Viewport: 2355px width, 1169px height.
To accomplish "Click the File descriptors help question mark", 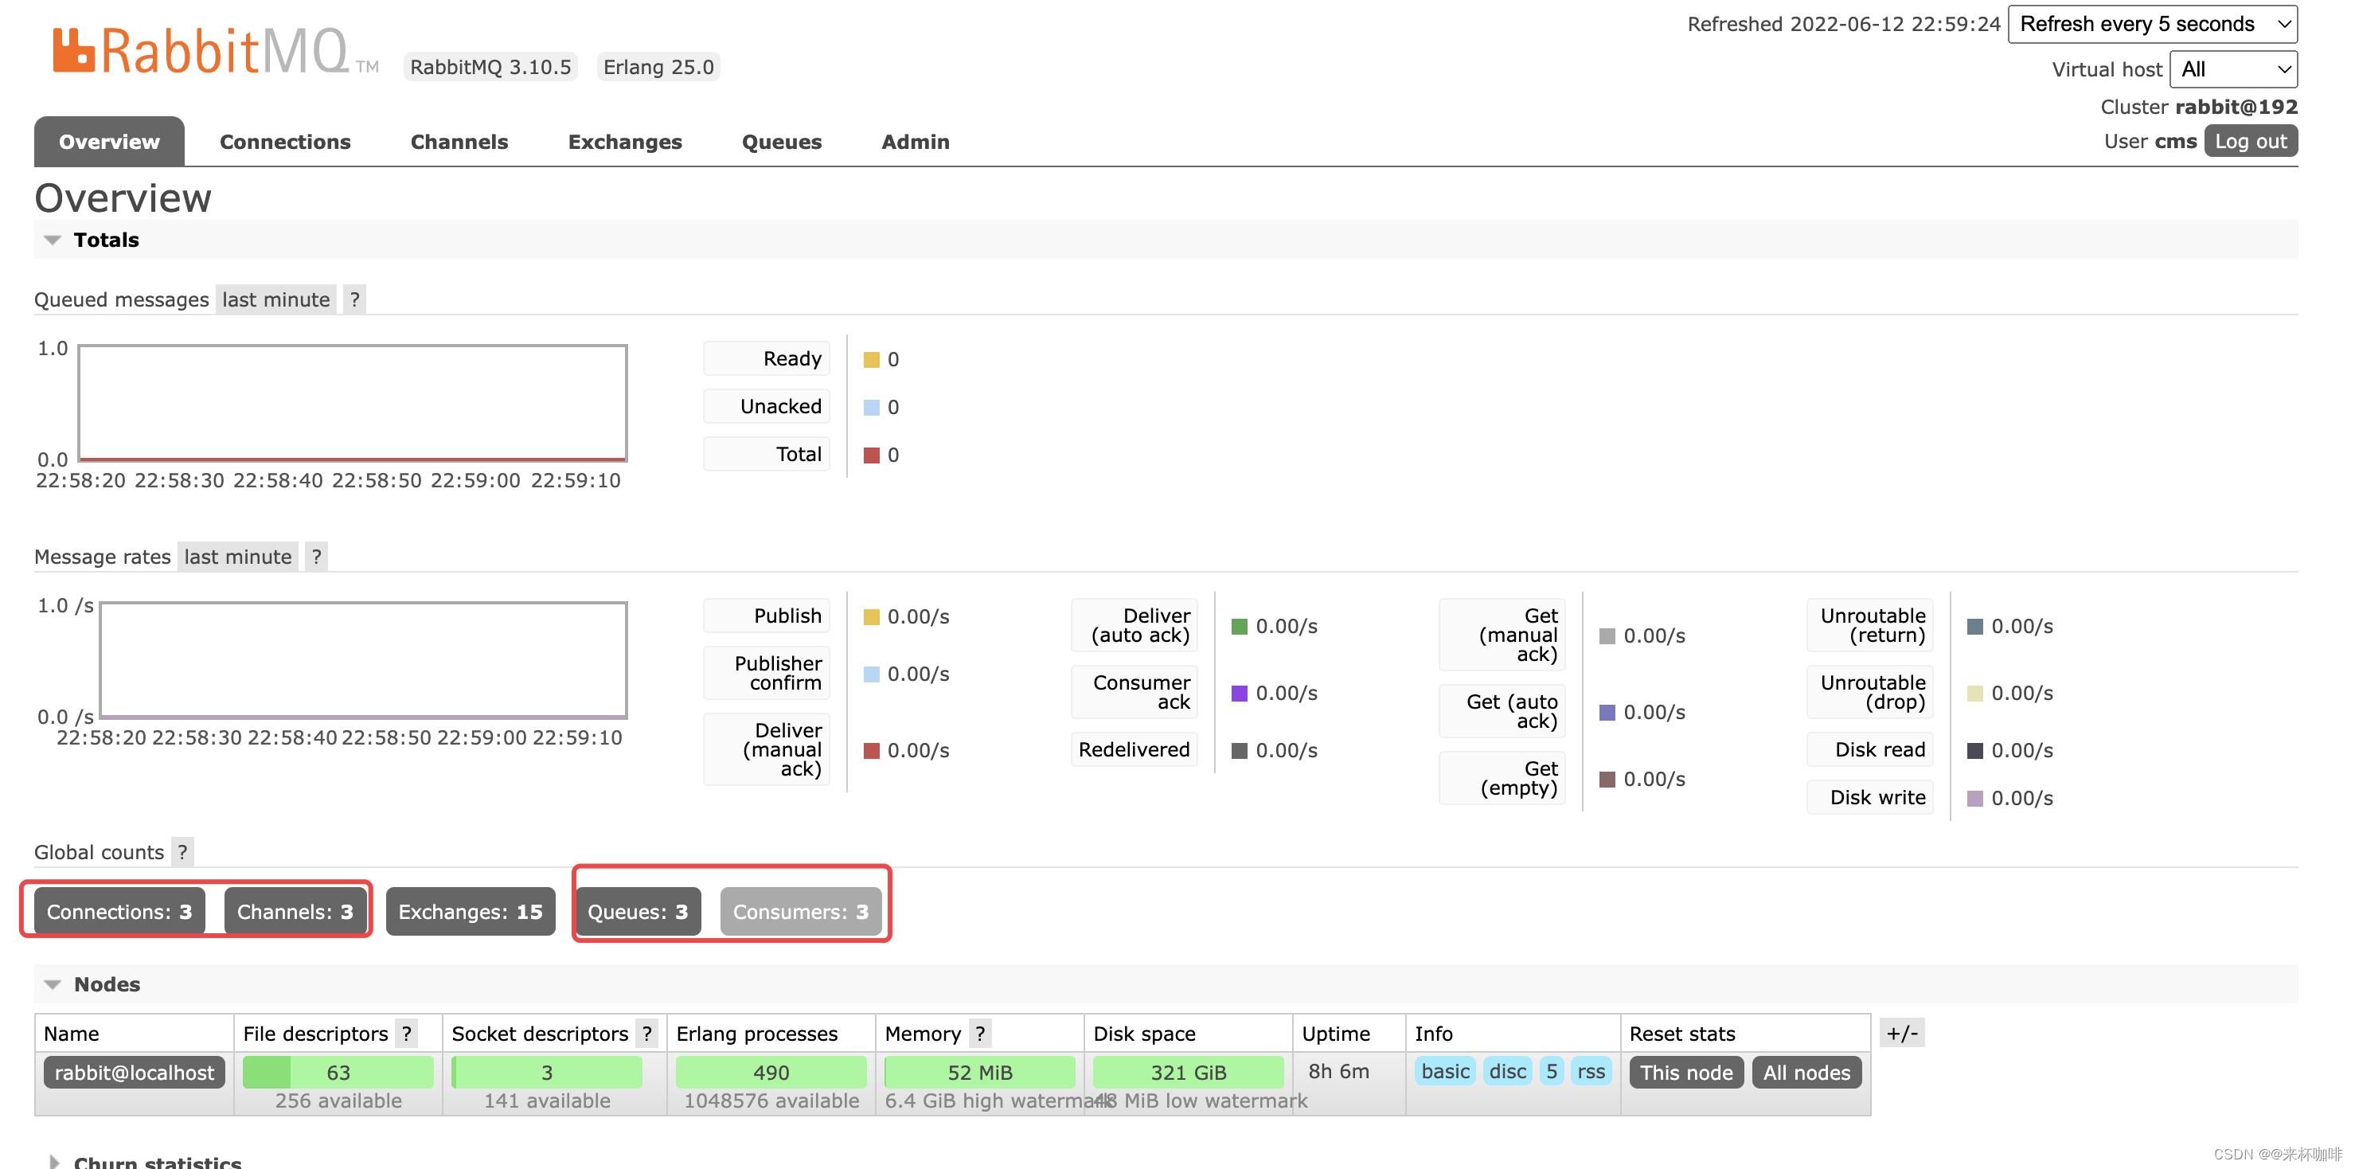I will pos(407,1034).
